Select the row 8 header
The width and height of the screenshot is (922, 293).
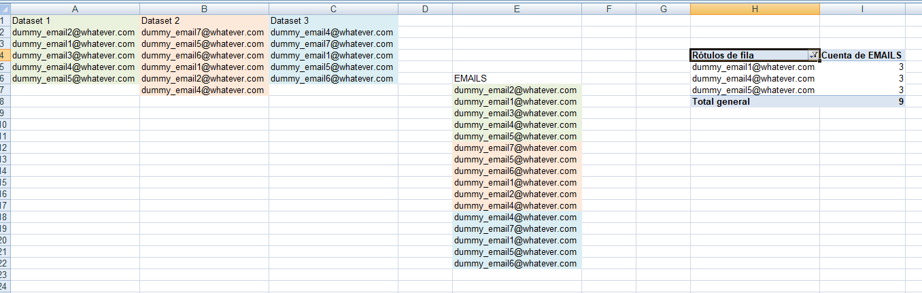pos(5,101)
